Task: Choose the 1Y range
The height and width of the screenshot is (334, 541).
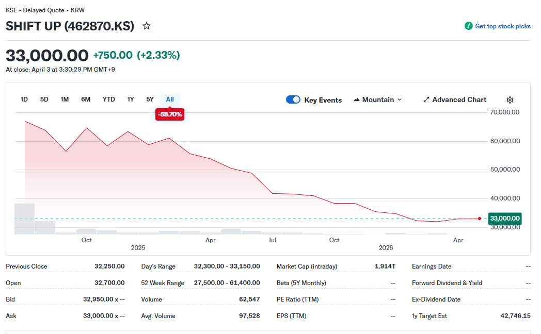Action: pos(131,99)
